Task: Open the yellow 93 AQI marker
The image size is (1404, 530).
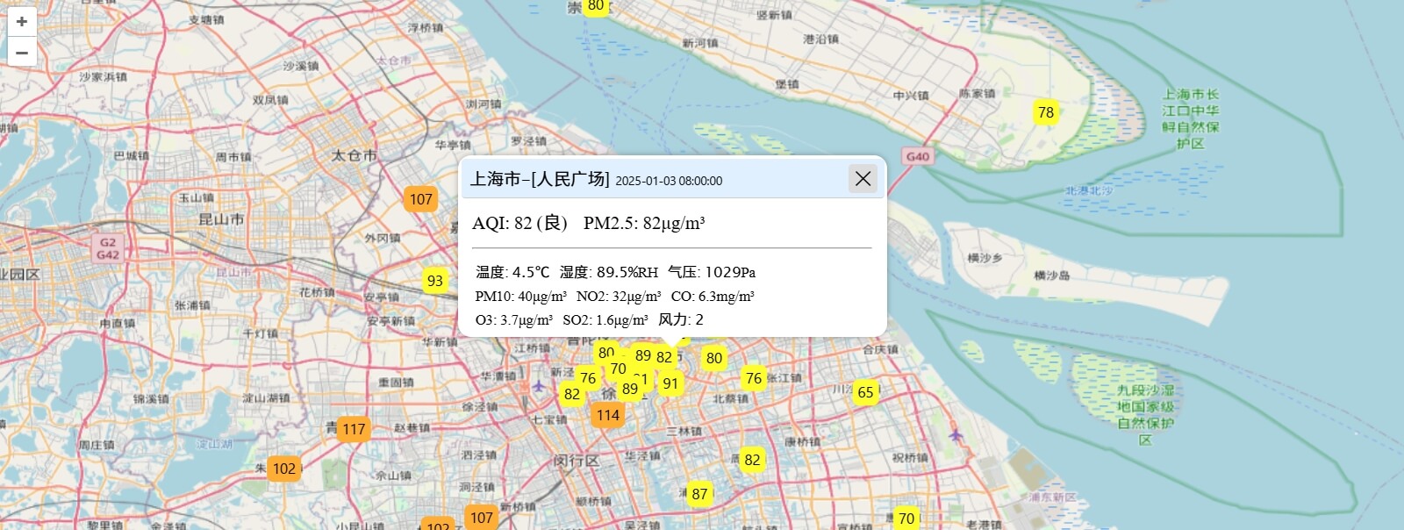Action: coord(435,281)
